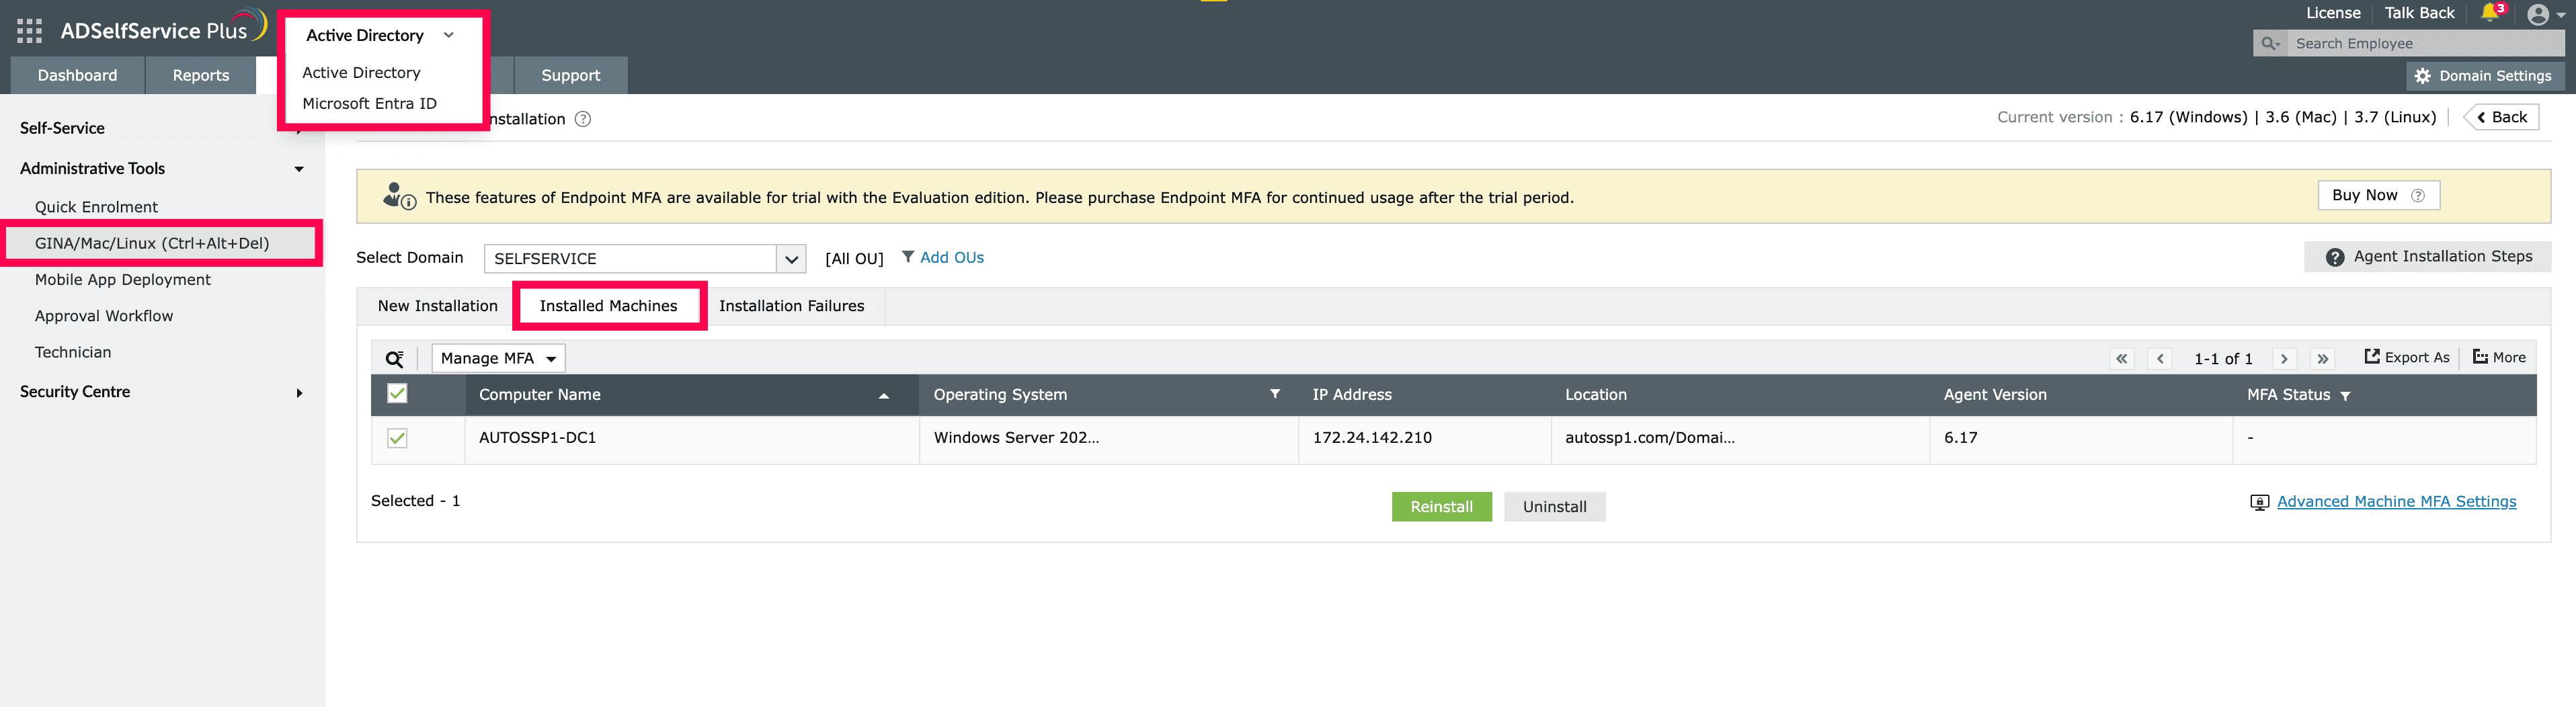Open the Select Domain SELFSERVICE dropdown
The image size is (2576, 707).
point(645,258)
